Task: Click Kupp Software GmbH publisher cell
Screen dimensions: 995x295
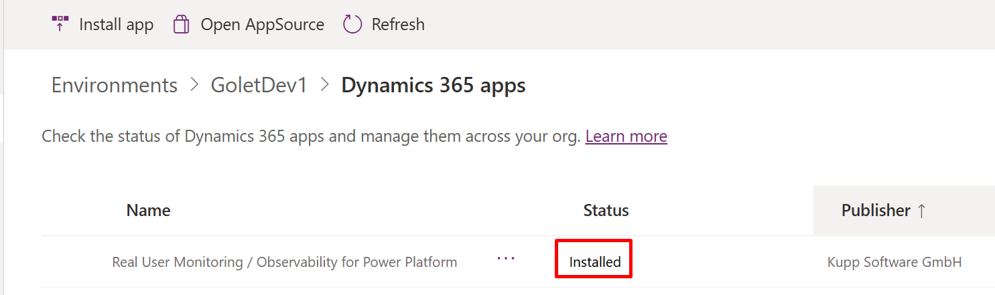Action: point(894,262)
